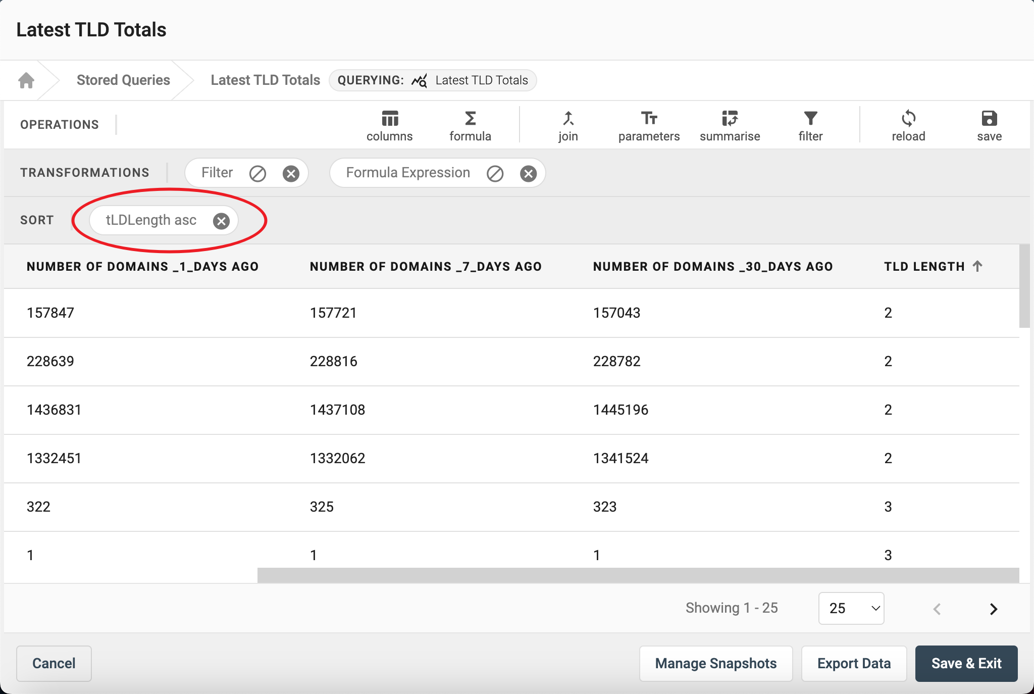Navigate to Stored Queries breadcrumb

point(123,80)
